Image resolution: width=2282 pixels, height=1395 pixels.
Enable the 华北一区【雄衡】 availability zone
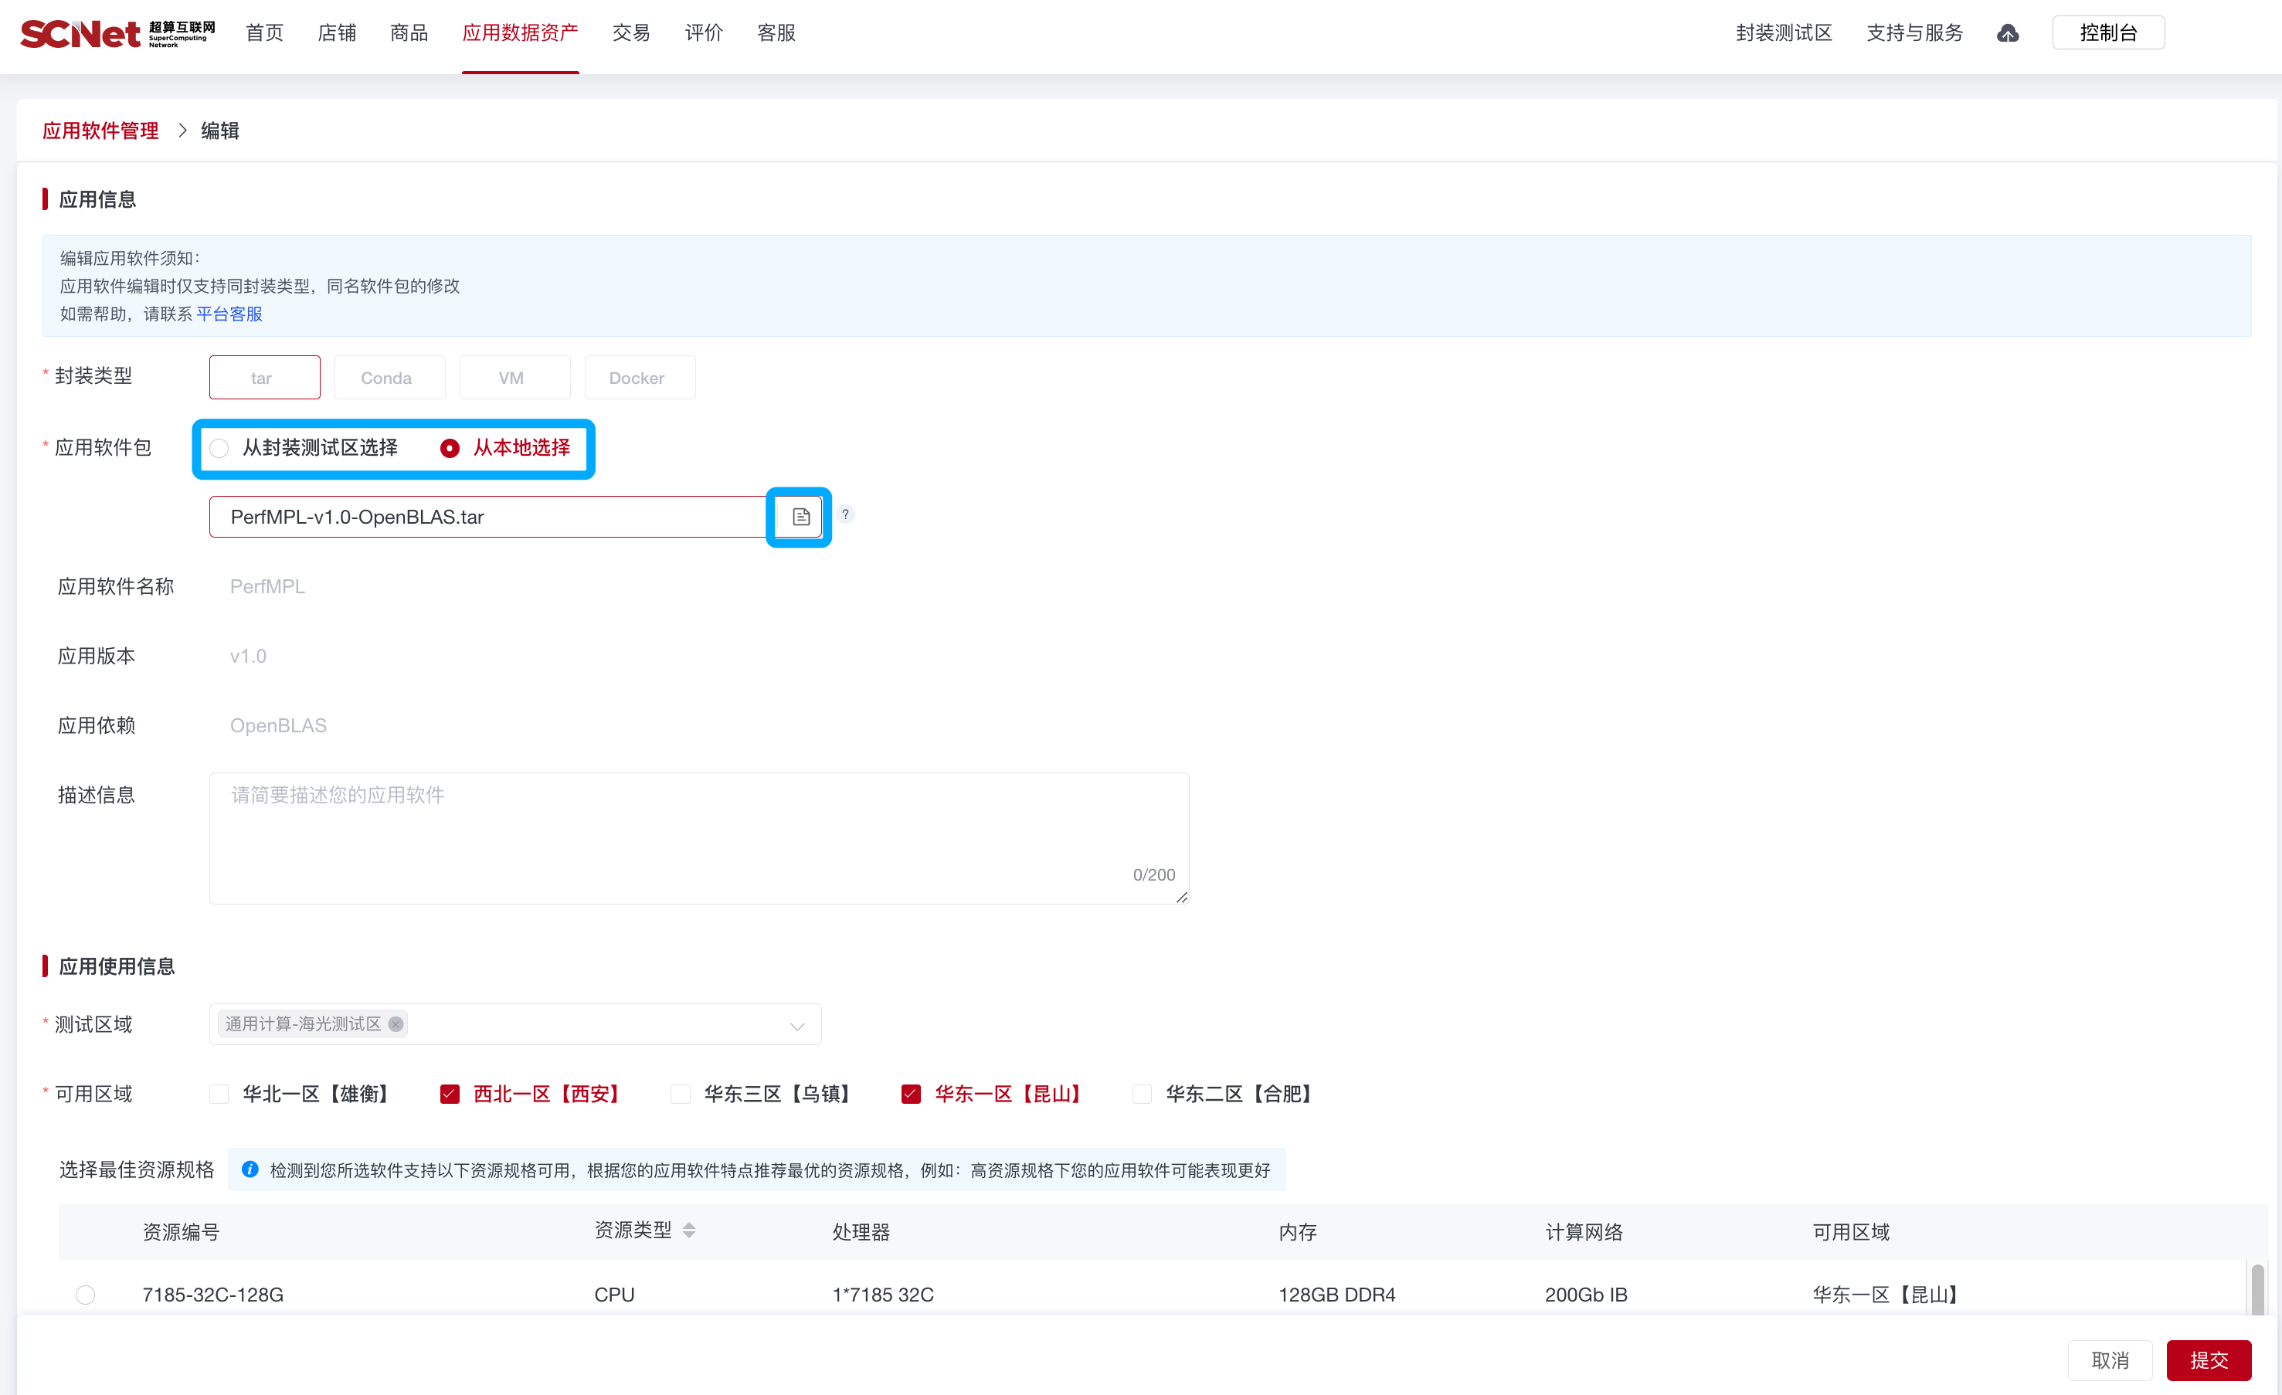(219, 1094)
